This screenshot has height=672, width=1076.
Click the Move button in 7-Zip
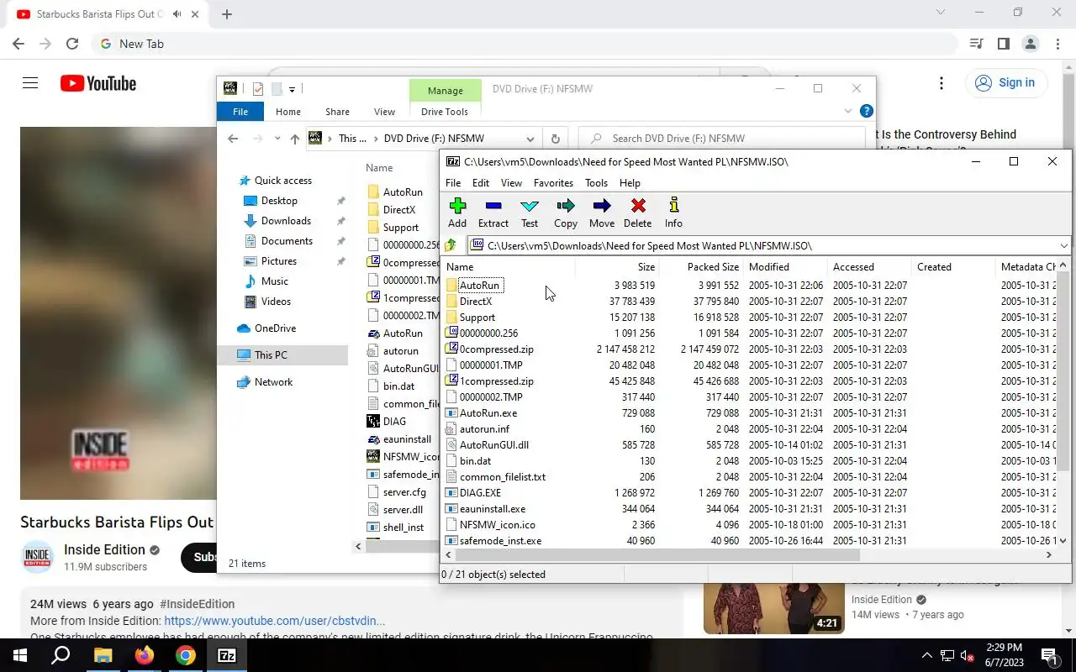coord(602,213)
